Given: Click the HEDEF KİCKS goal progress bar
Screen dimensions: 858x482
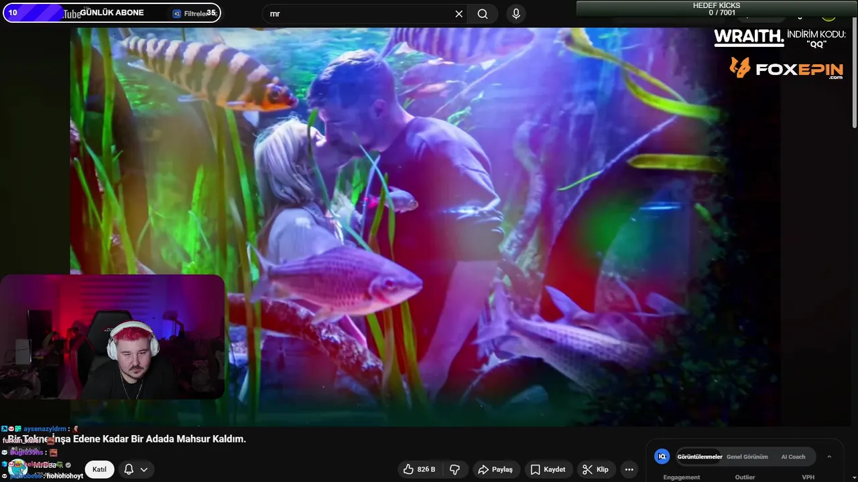Looking at the screenshot, I should (x=716, y=9).
